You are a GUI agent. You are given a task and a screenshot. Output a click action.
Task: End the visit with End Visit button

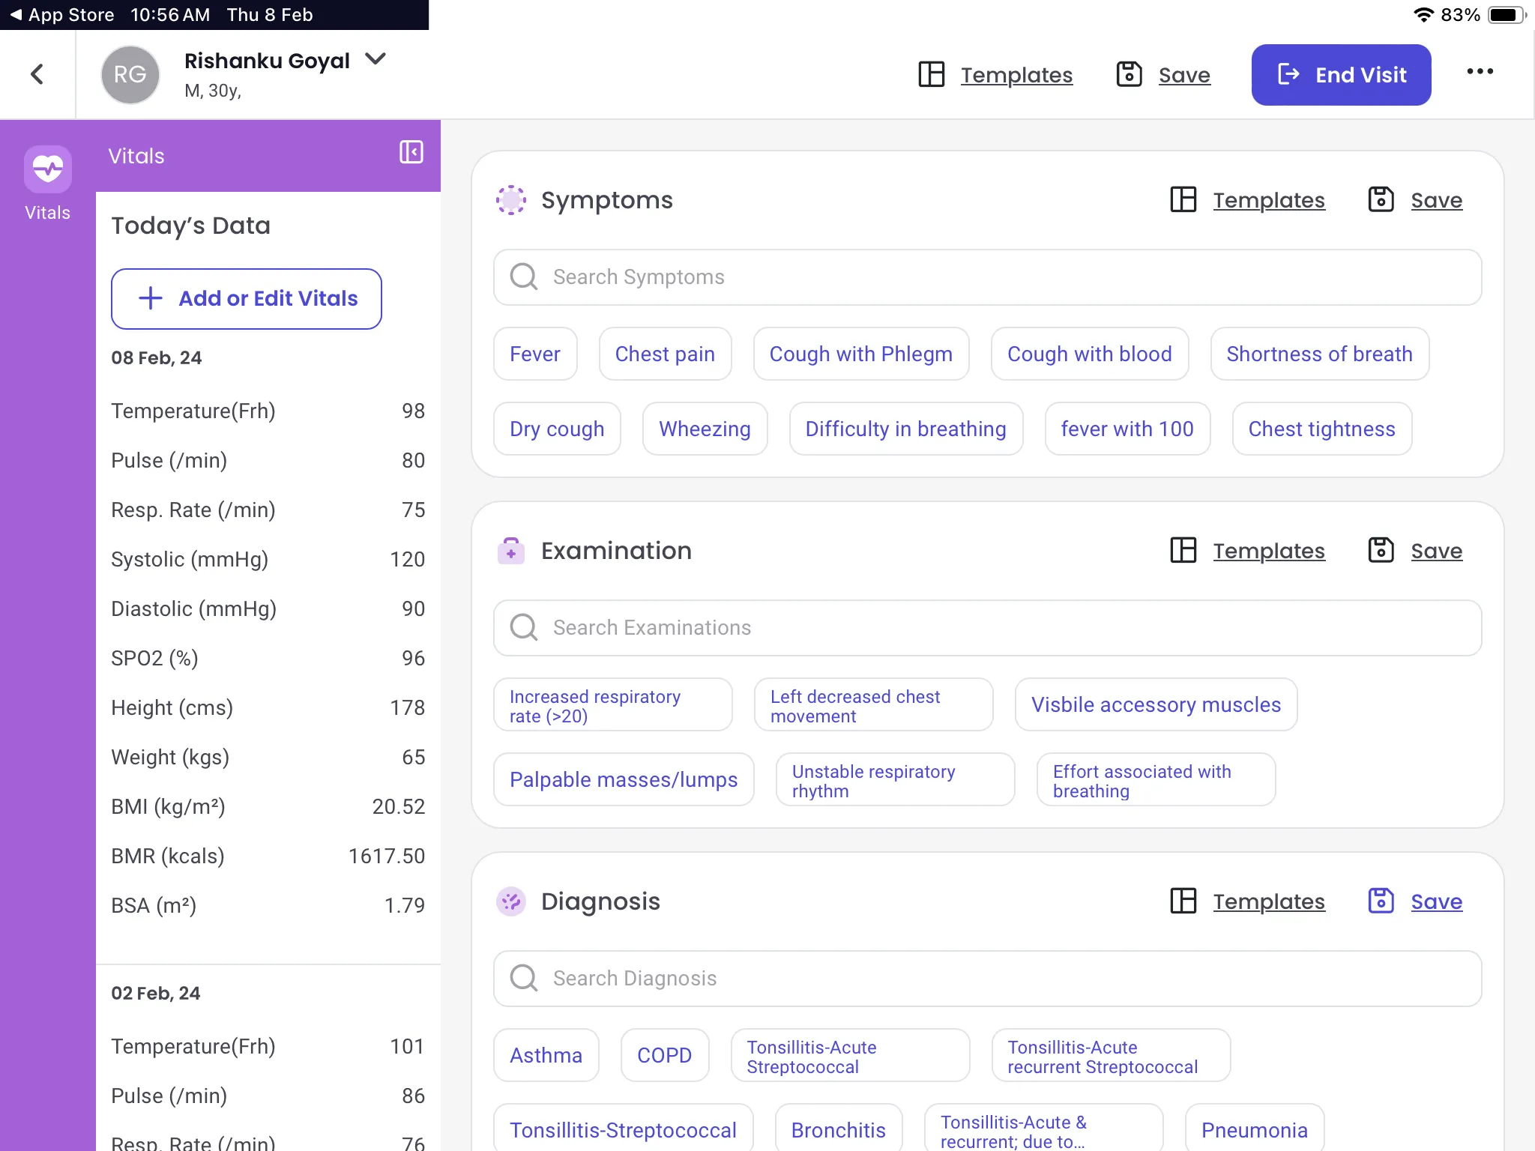[1341, 74]
